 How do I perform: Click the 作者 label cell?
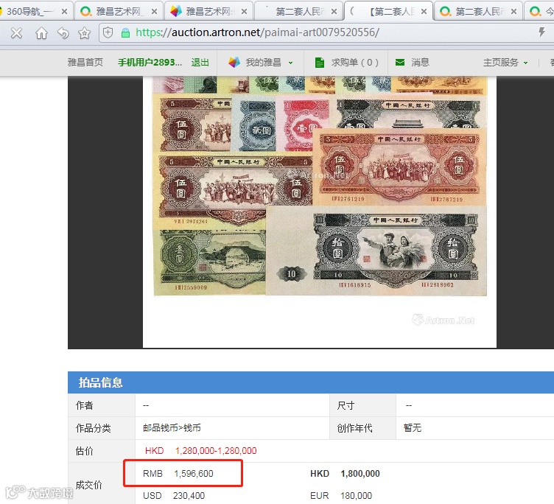tap(102, 405)
